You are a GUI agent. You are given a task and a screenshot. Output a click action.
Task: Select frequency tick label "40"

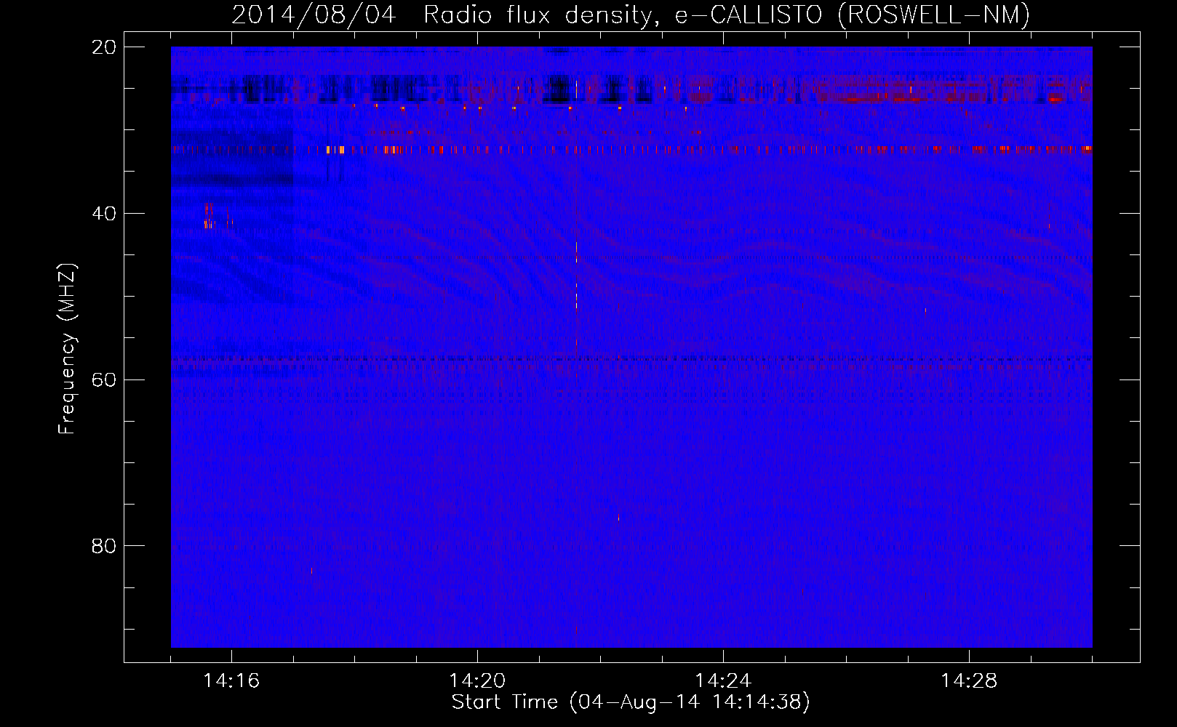click(104, 214)
